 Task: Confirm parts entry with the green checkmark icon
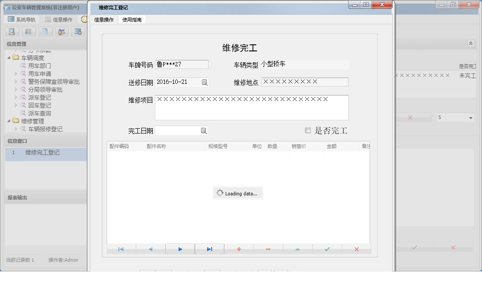tap(327, 249)
